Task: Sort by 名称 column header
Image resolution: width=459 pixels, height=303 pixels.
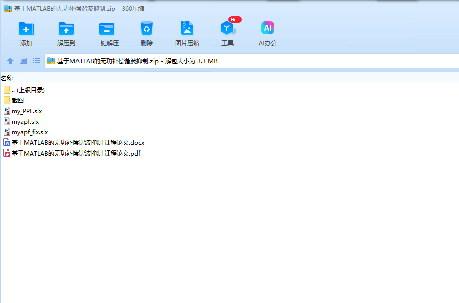Action: point(7,78)
